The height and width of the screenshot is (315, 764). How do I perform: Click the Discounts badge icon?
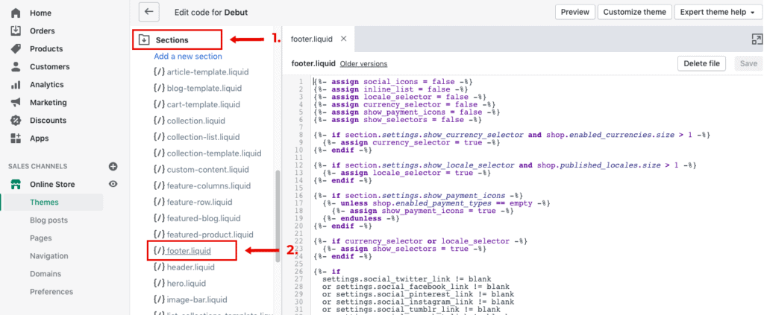[x=16, y=121]
